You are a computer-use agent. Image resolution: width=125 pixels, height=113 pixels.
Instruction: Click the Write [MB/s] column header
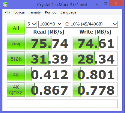coord(95,32)
